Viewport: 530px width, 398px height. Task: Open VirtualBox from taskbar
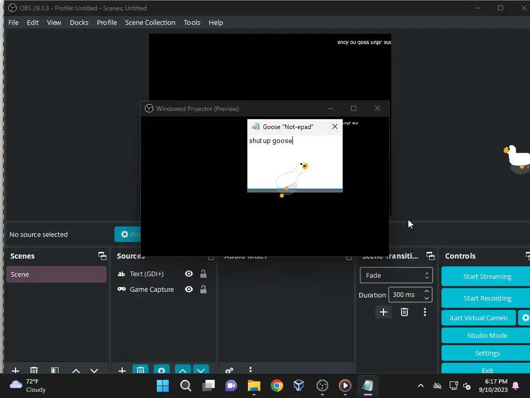[x=299, y=386]
